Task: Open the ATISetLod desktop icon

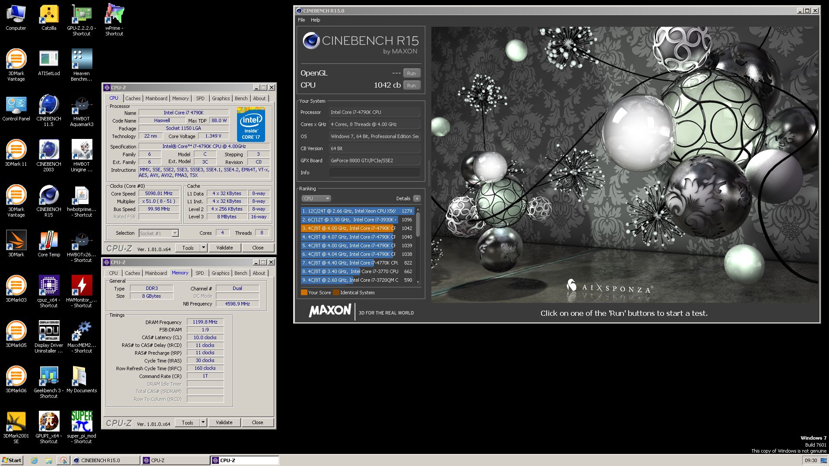Action: 49,63
